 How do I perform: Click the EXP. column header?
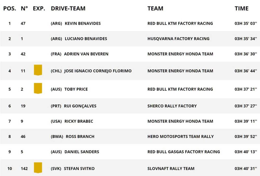pos(39,8)
